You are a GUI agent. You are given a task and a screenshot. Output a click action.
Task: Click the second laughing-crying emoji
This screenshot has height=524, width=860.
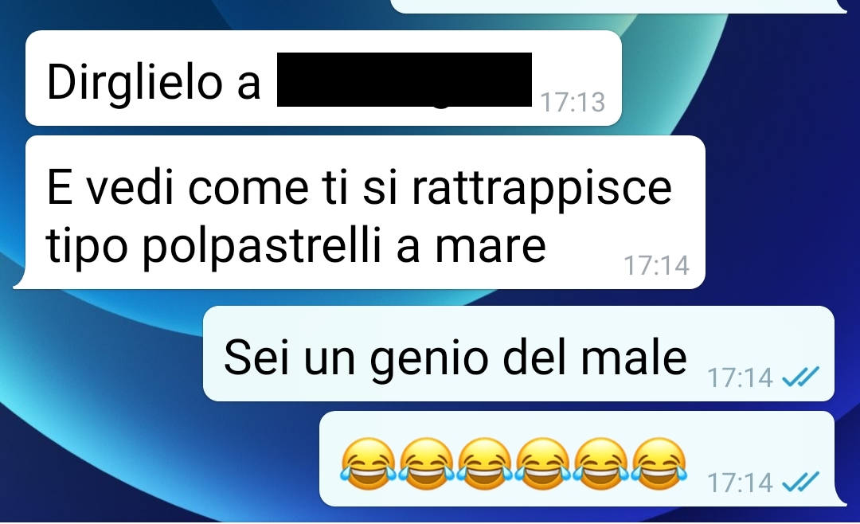pyautogui.click(x=426, y=463)
